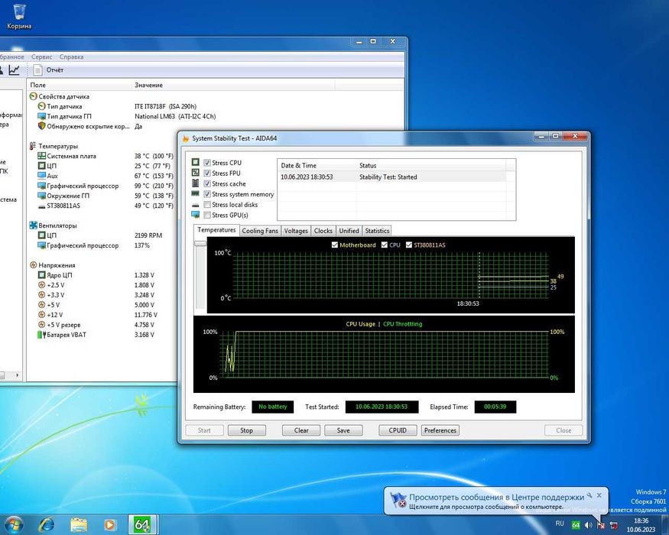Select the Температуры thermometer icon

coord(33,146)
